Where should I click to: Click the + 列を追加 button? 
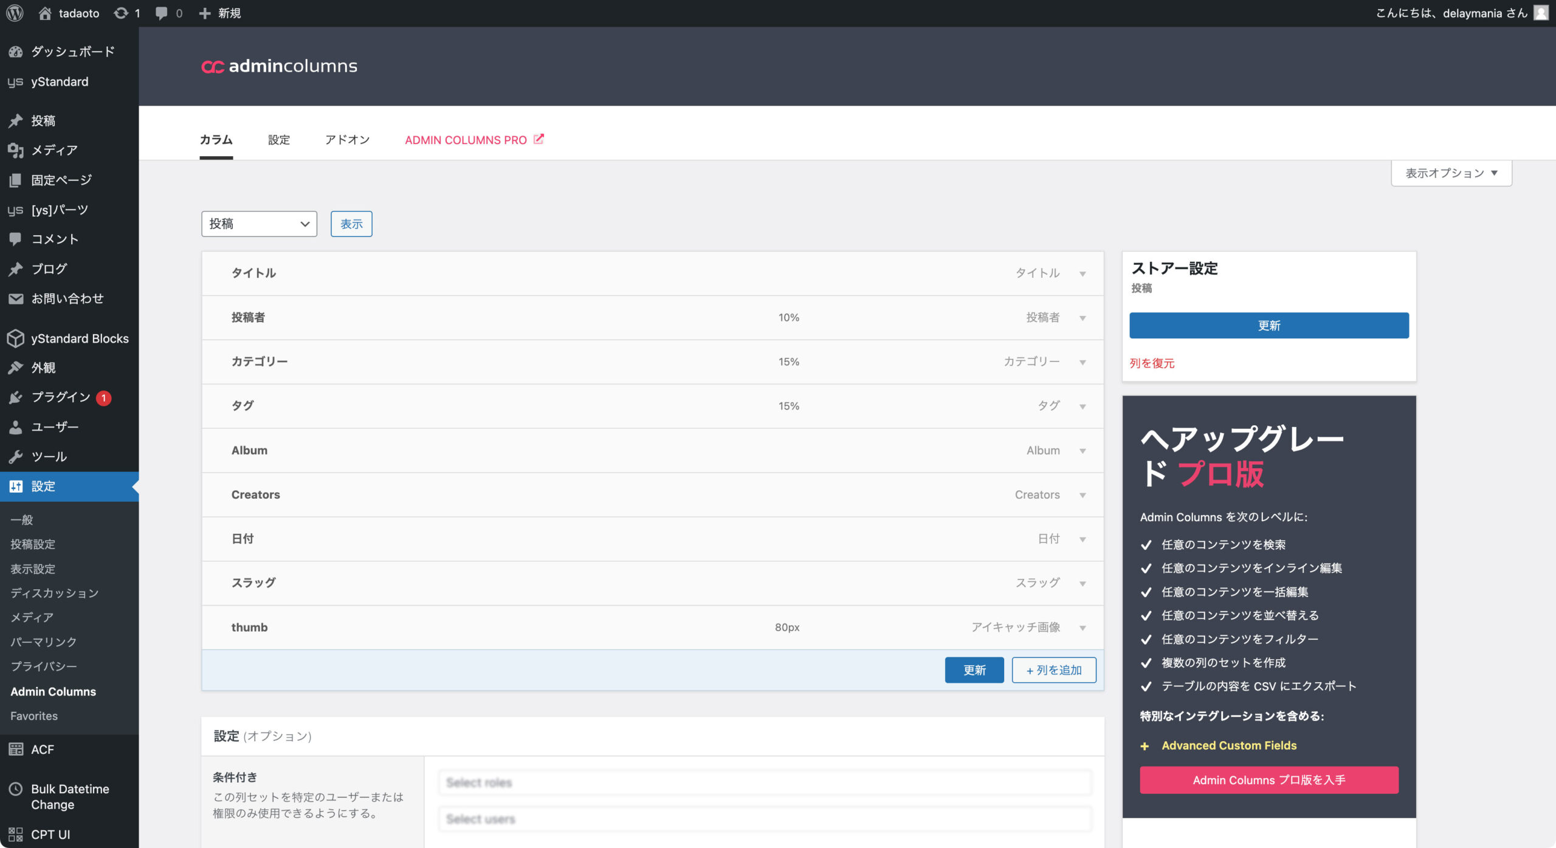tap(1053, 670)
